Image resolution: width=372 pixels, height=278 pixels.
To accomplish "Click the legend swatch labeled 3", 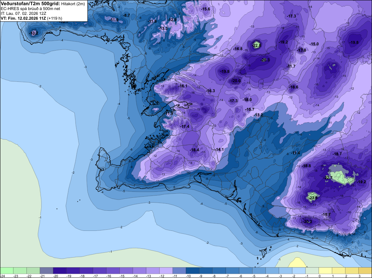I will tap(365, 271).
